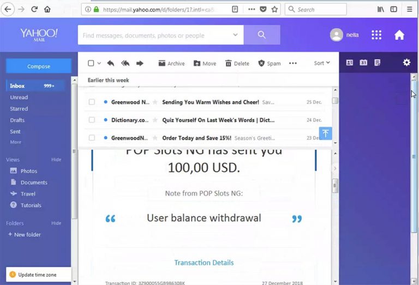Image resolution: width=419 pixels, height=285 pixels.
Task: Open the More actions ellipsis in mail toolbar
Action: pyautogui.click(x=293, y=63)
